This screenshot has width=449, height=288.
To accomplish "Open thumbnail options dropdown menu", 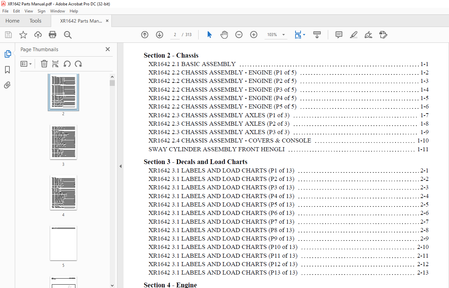I will pyautogui.click(x=26, y=64).
